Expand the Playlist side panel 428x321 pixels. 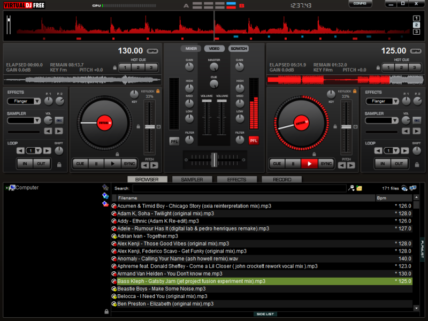click(x=422, y=249)
